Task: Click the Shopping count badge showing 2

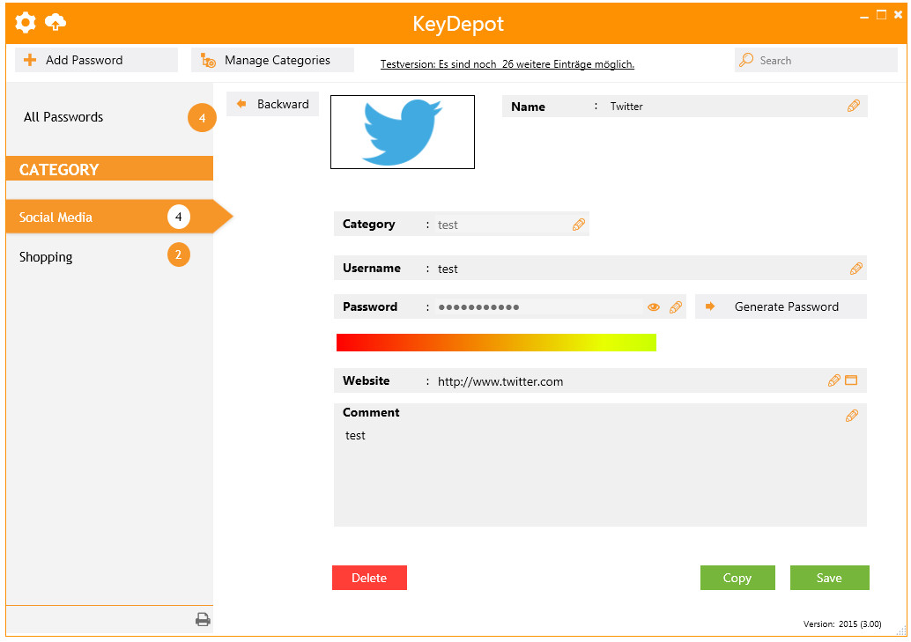Action: tap(178, 255)
